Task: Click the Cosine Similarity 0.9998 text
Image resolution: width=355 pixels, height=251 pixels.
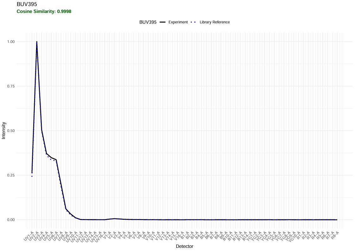Action: tap(44, 11)
